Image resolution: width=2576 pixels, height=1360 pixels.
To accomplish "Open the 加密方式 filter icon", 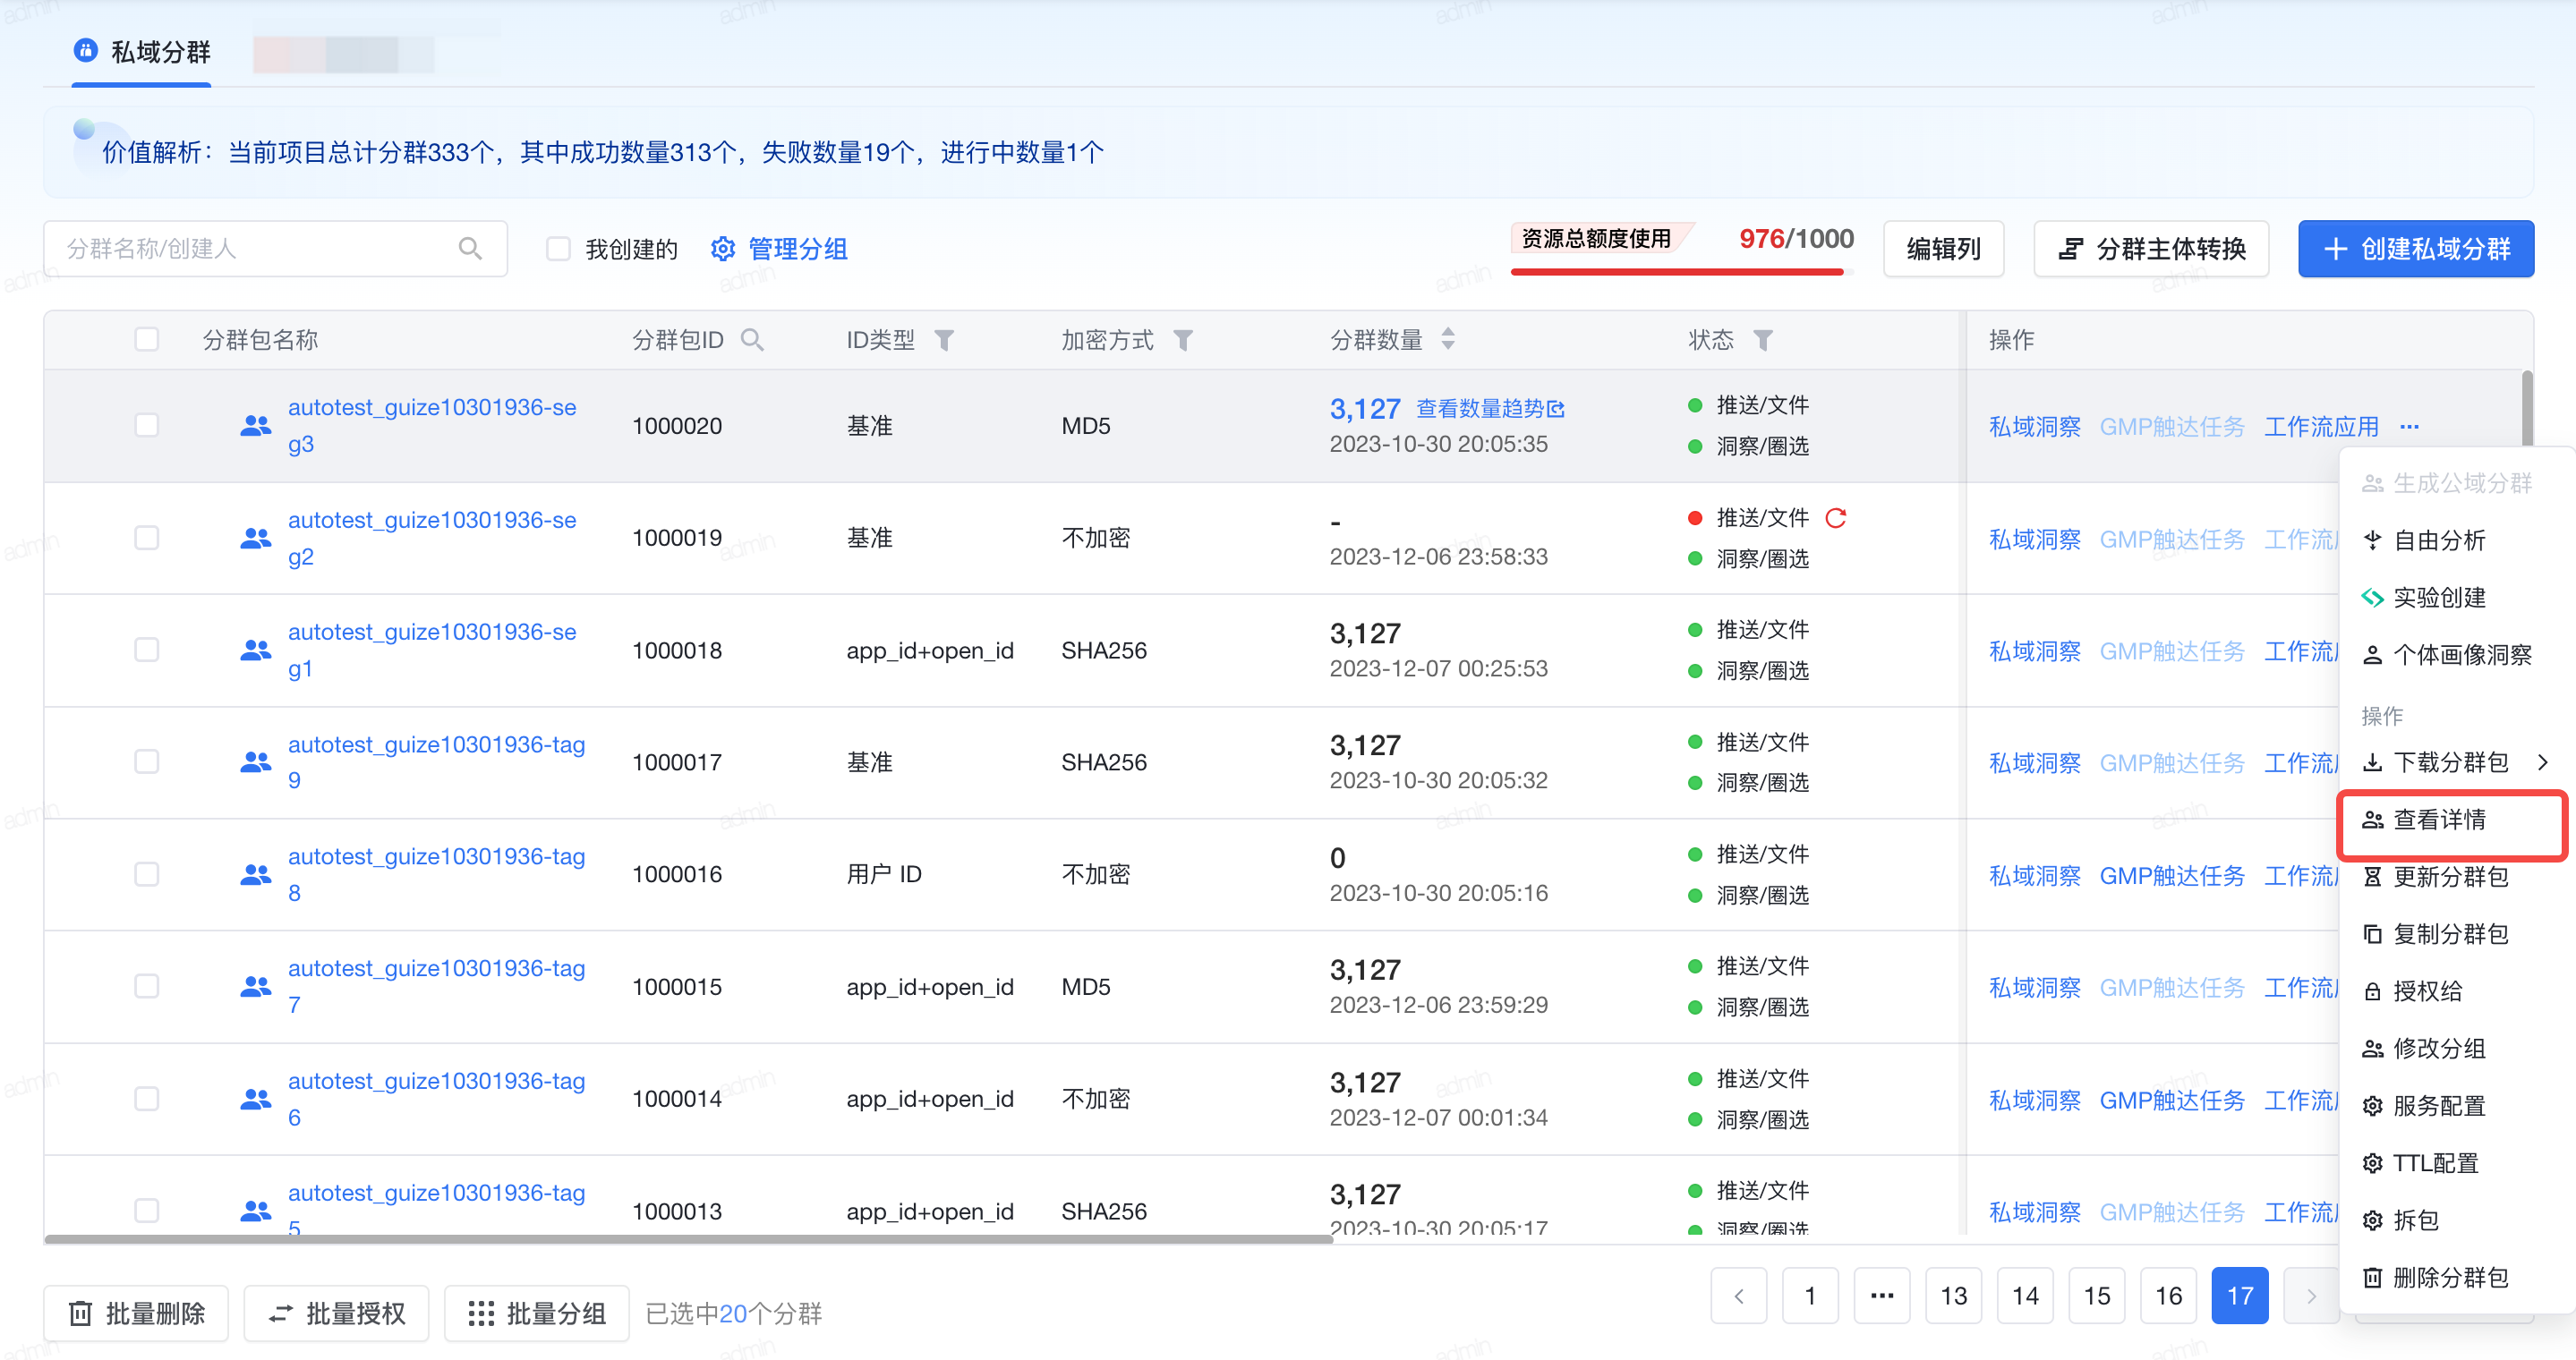I will (x=1183, y=341).
